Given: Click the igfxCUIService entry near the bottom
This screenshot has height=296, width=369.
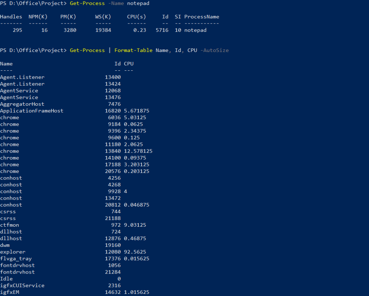Looking at the screenshot, I should (x=22, y=285).
